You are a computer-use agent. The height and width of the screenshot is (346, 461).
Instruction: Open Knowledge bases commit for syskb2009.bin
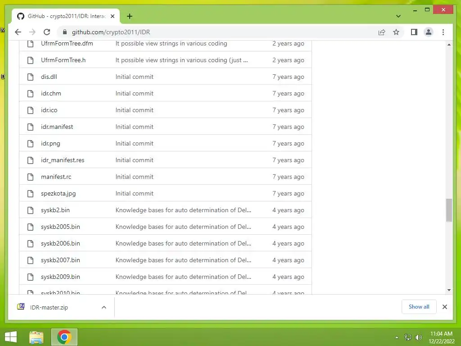point(183,277)
